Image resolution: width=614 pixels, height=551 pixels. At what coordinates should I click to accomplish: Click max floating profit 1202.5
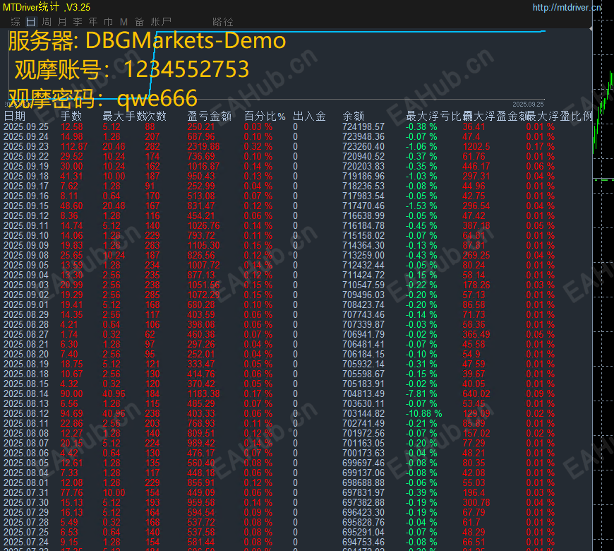point(476,146)
